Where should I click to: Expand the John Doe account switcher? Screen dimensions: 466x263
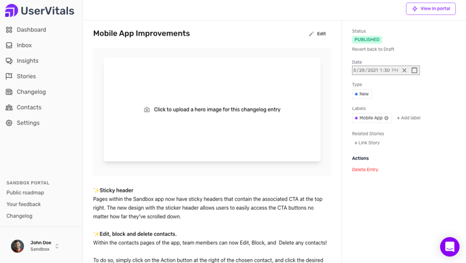click(57, 246)
